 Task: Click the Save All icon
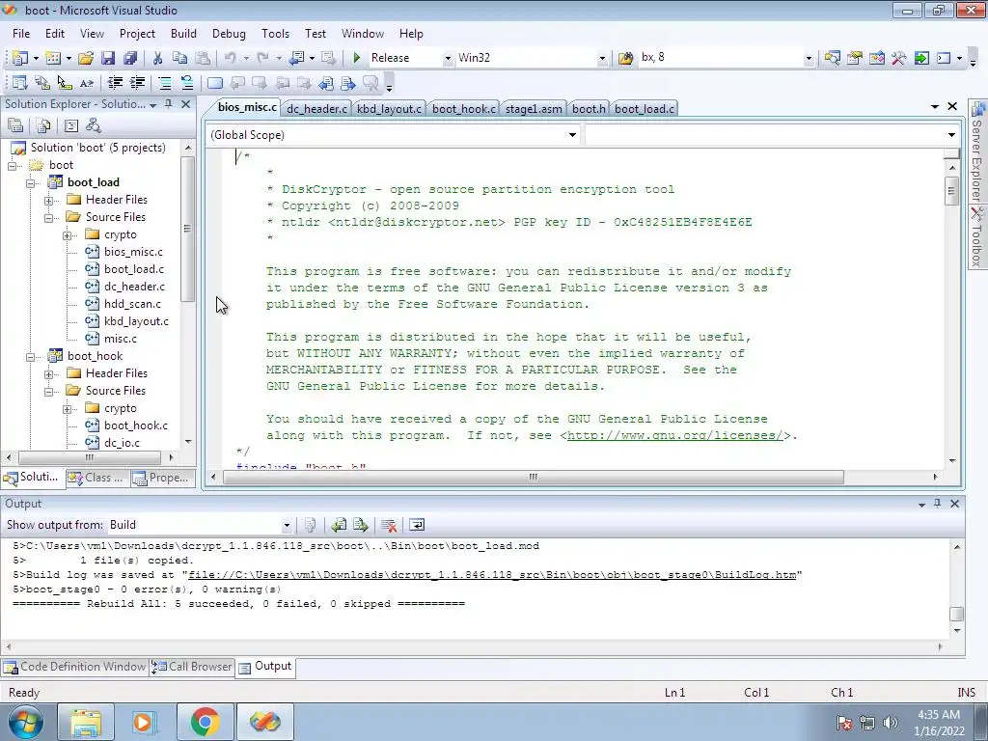tap(130, 58)
